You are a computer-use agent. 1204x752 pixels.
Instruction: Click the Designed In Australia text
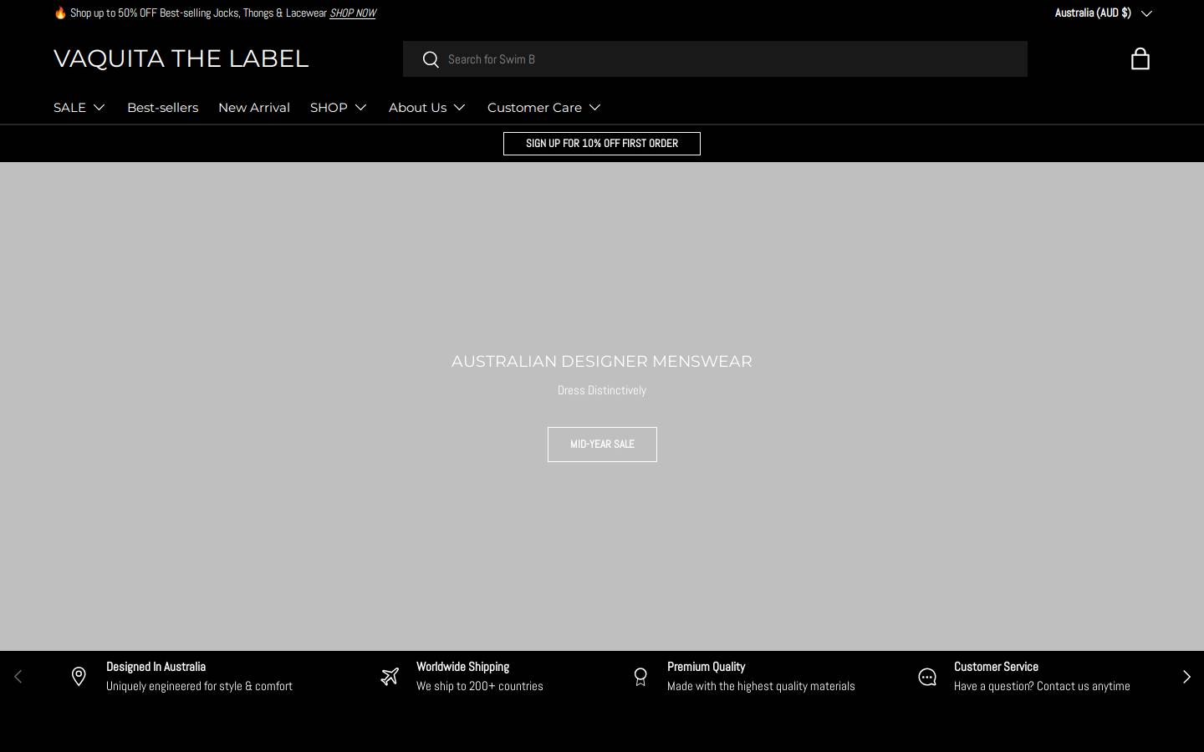click(x=156, y=667)
